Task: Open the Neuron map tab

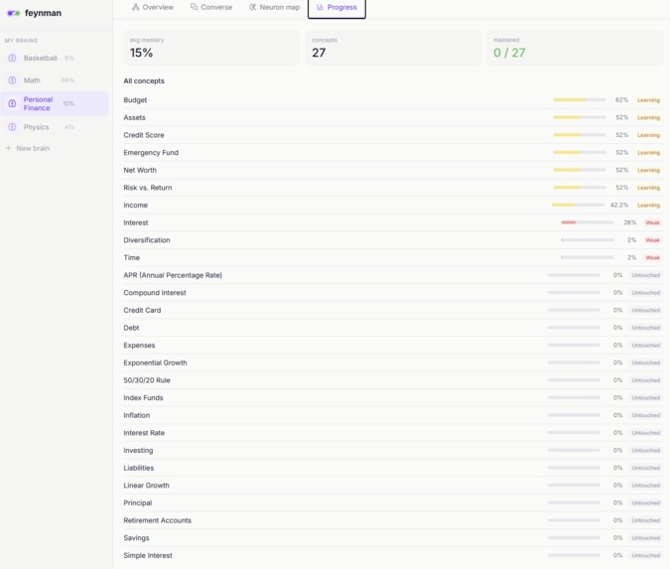Action: tap(275, 7)
